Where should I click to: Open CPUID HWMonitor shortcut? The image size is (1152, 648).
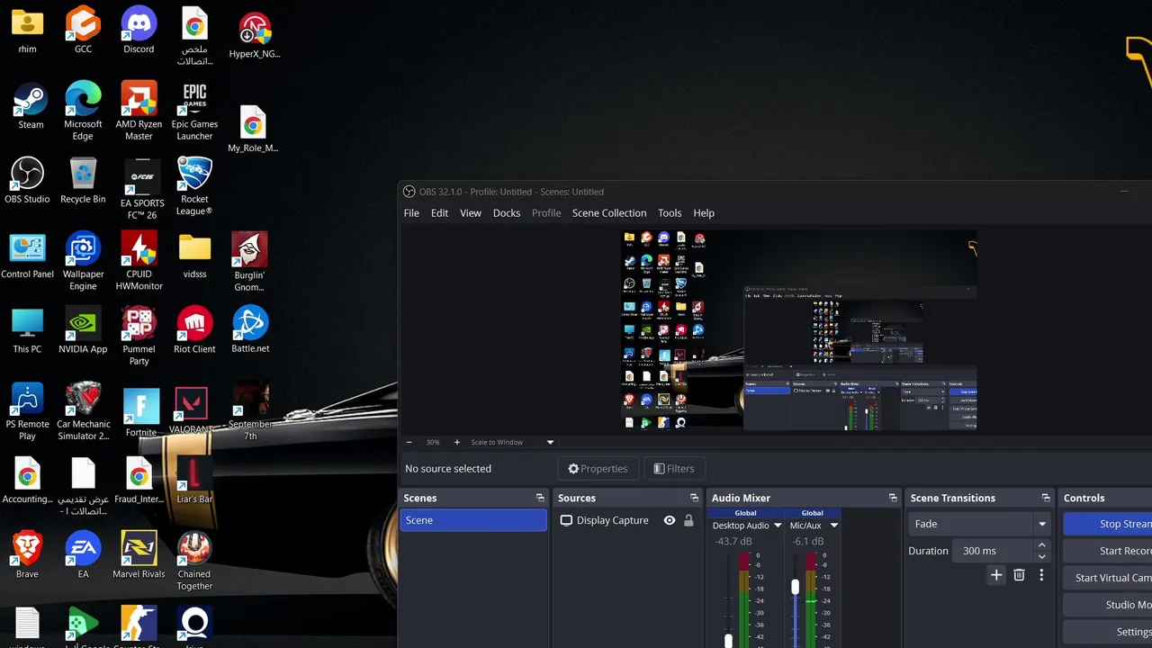click(139, 262)
